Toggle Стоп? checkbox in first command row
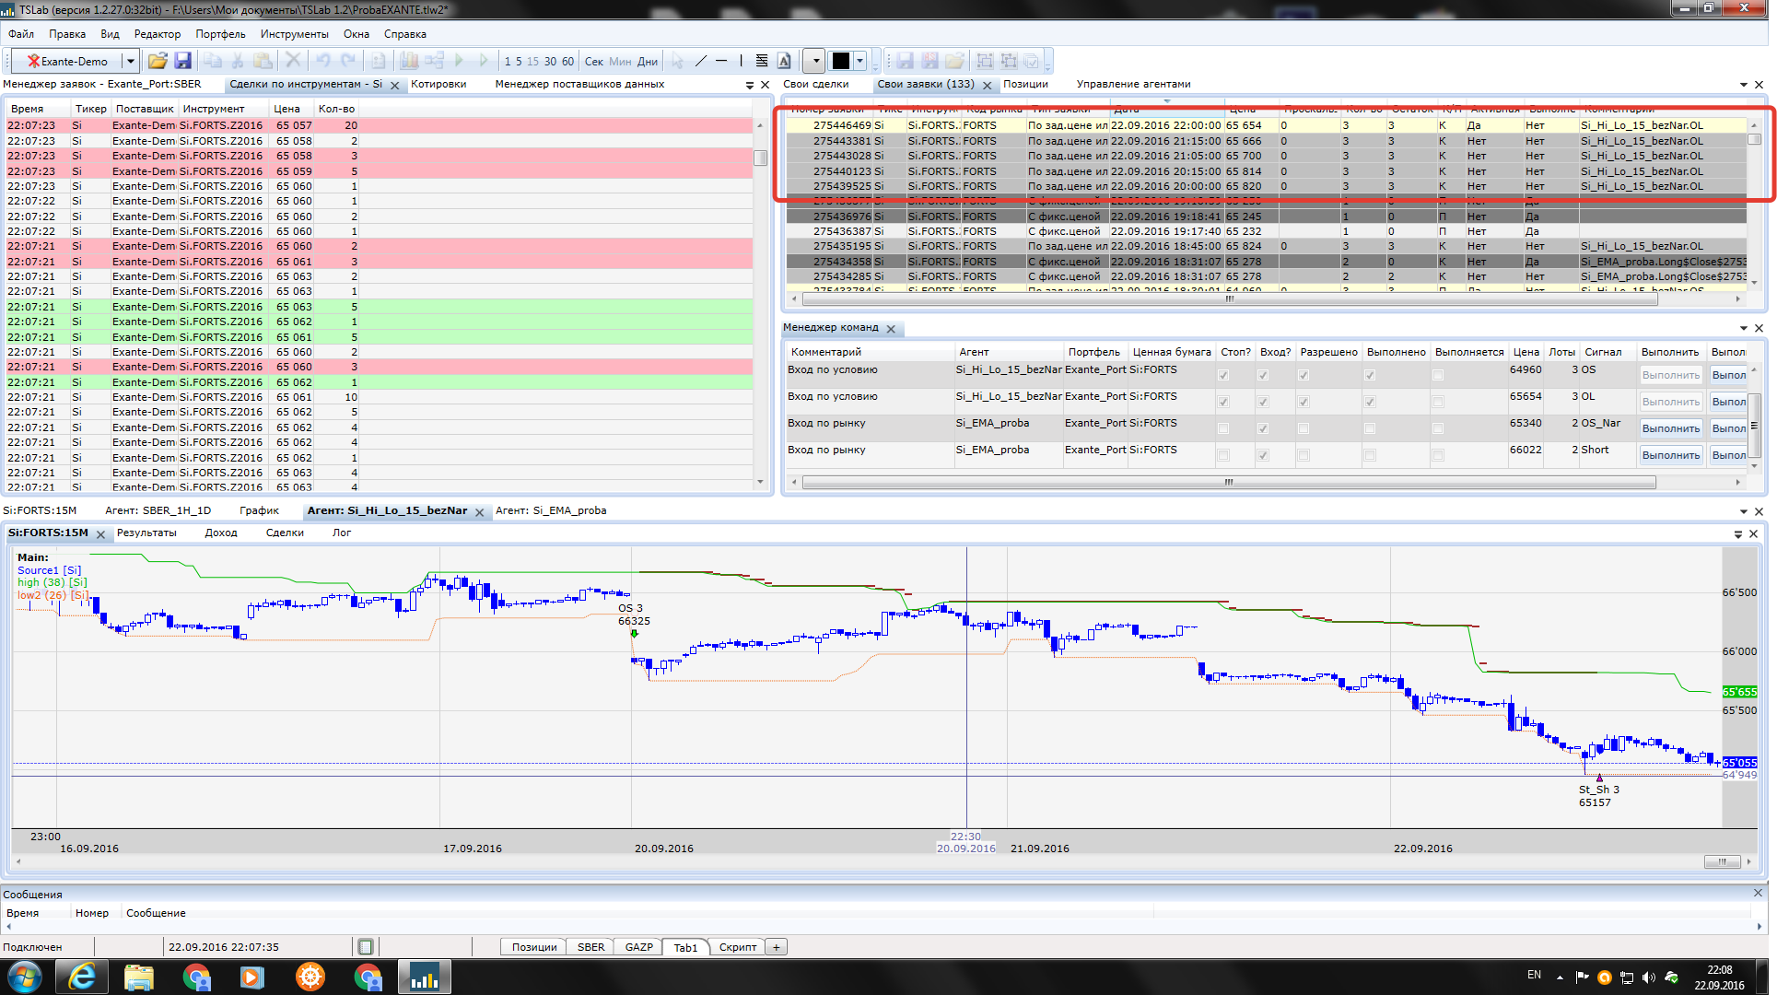The width and height of the screenshot is (1777, 995). pos(1223,375)
